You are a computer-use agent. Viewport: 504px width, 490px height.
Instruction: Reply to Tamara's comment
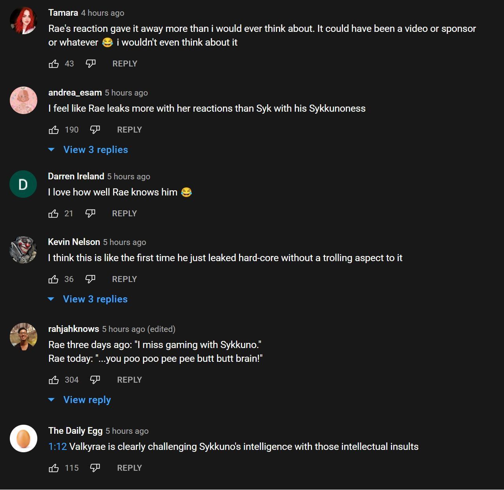pos(125,64)
